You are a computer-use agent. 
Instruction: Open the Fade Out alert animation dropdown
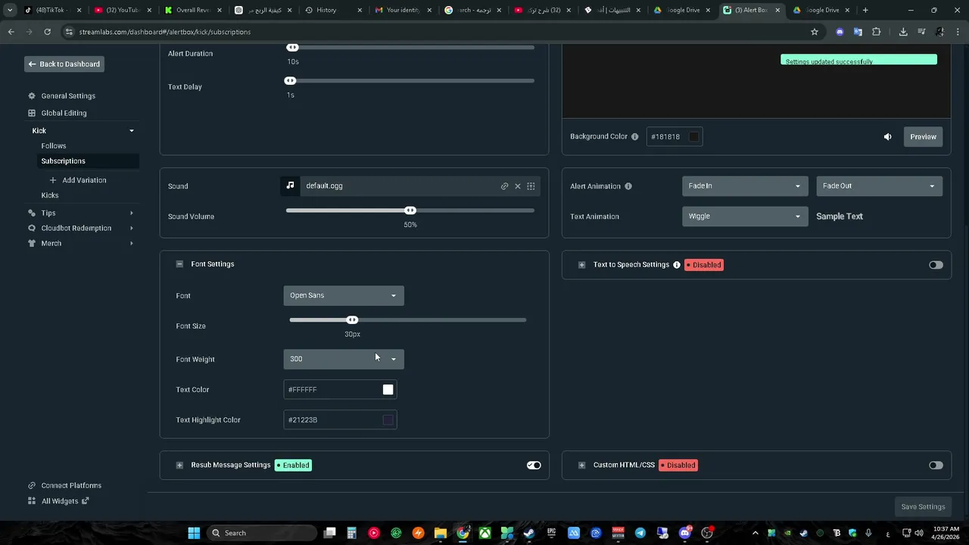(879, 186)
